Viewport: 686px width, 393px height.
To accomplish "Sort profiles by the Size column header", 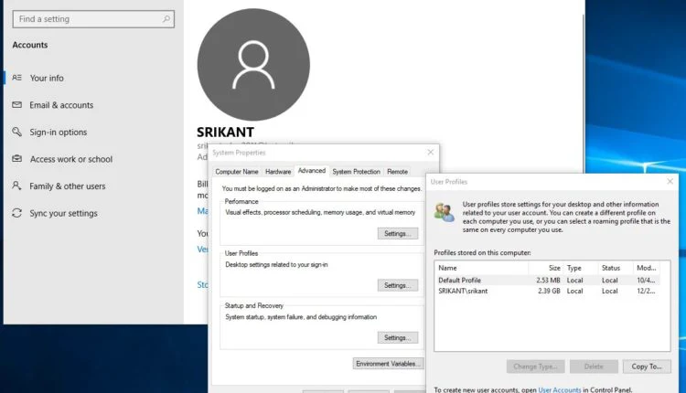I will (x=546, y=268).
